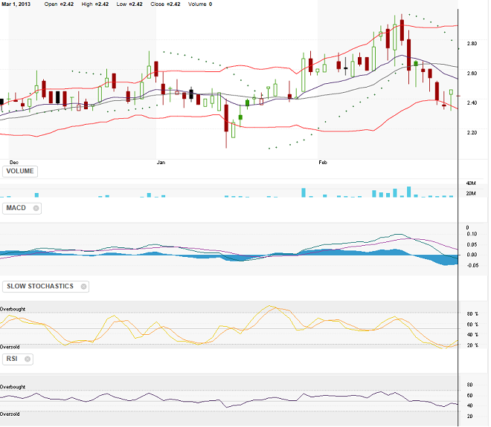491x427 pixels.
Task: Select the RSI panel label
Action: click(x=13, y=359)
